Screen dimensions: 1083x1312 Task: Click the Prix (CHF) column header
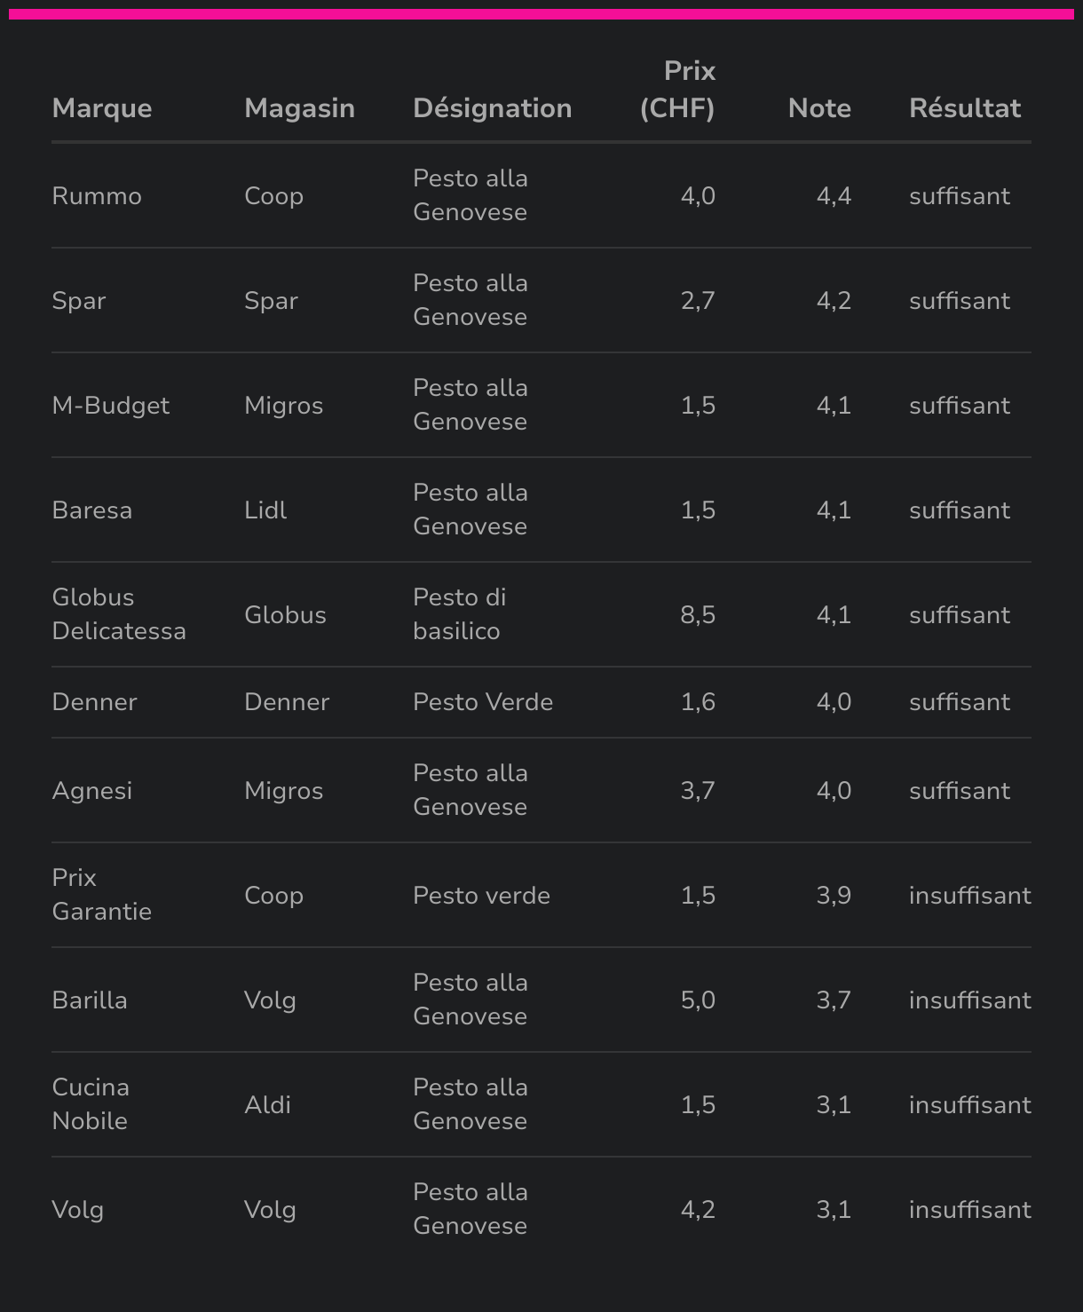677,90
